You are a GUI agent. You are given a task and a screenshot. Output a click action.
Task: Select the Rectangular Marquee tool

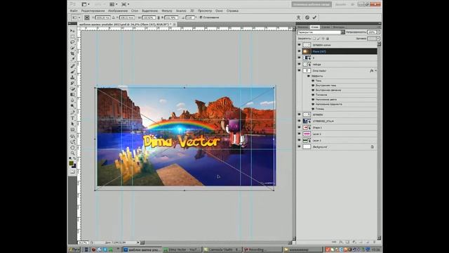(72, 37)
